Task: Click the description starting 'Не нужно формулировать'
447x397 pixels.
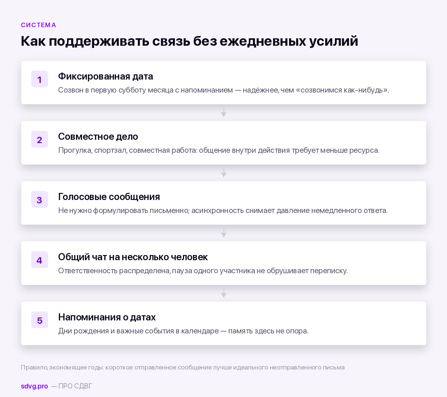Action: 223,210
